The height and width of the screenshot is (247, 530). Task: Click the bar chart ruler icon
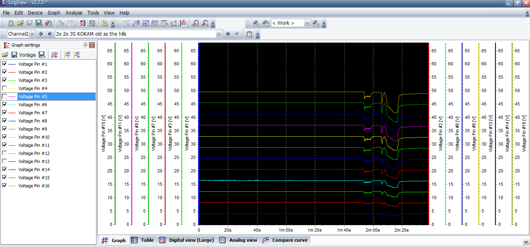click(183, 23)
